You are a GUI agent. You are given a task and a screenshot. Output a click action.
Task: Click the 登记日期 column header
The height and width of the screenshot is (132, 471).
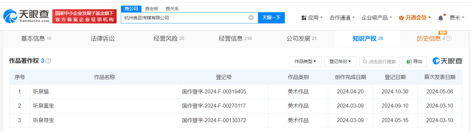(x=395, y=77)
